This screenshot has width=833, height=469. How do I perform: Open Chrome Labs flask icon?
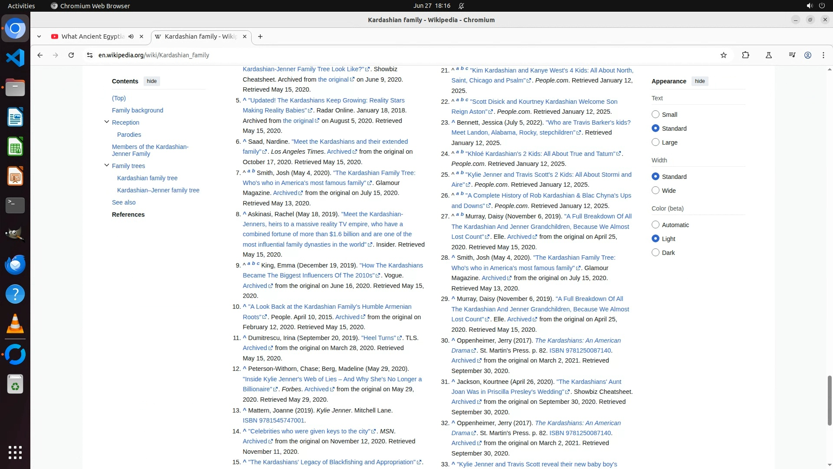point(768,55)
